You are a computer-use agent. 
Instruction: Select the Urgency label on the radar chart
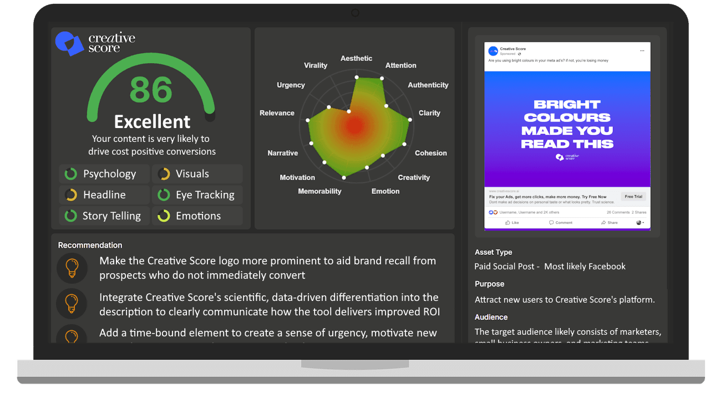(x=291, y=85)
